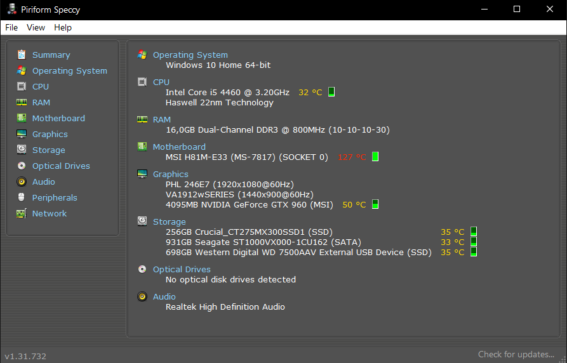Click the Audio speaker icon in summary panel
567x363 pixels.
(142, 296)
